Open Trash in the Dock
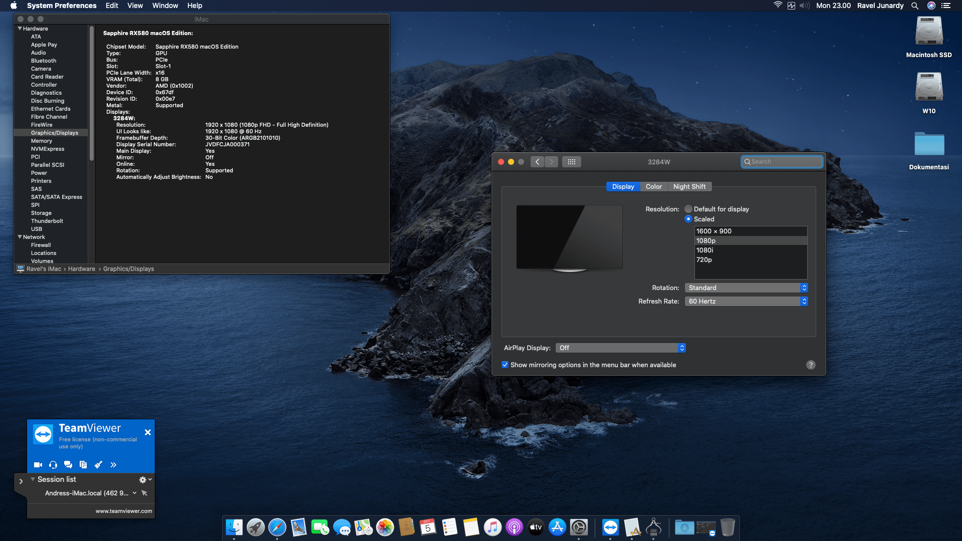The width and height of the screenshot is (962, 541). tap(728, 527)
